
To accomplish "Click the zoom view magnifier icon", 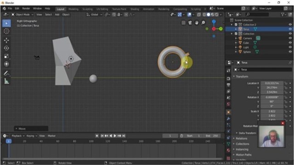I will (203, 22).
